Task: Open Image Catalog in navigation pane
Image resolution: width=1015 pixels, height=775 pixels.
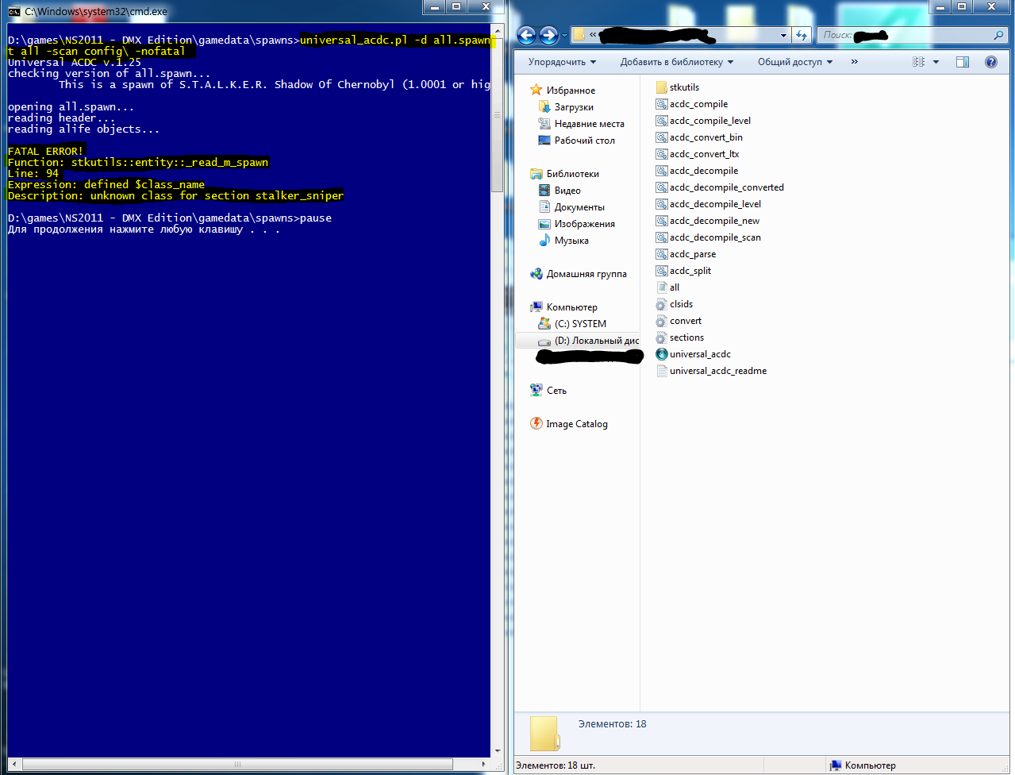Action: (x=576, y=424)
